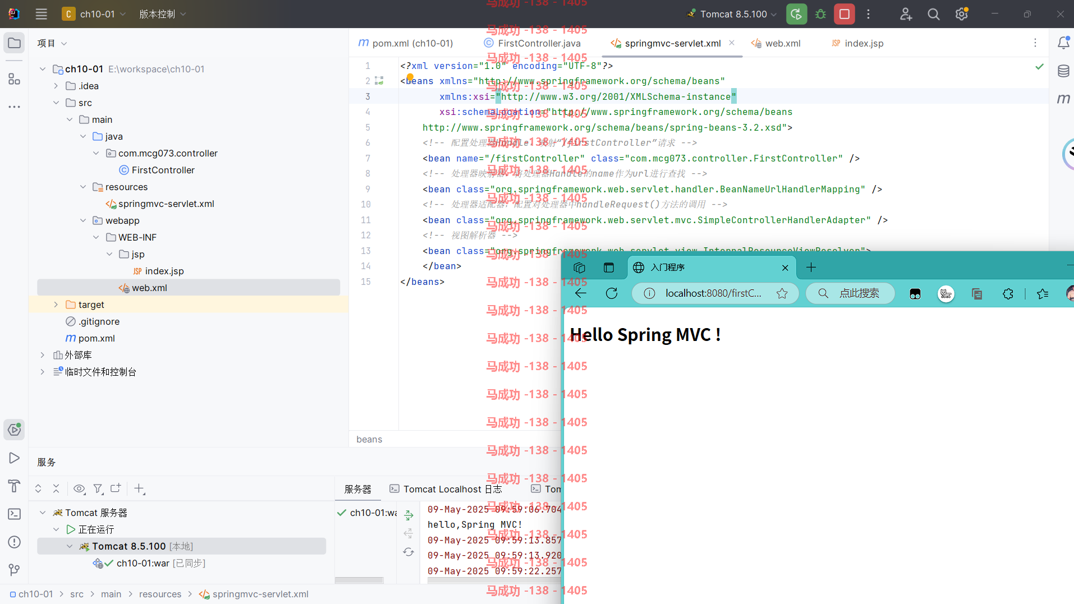
Task: Open a new browser tab
Action: tap(811, 268)
